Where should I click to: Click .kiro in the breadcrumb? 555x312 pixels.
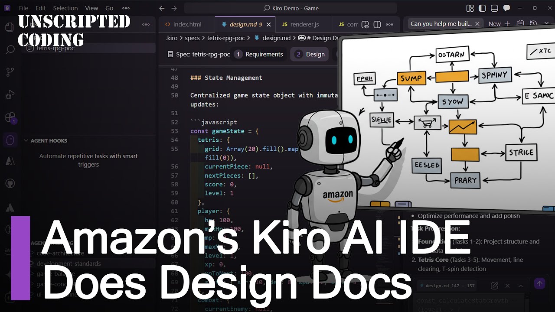click(172, 38)
